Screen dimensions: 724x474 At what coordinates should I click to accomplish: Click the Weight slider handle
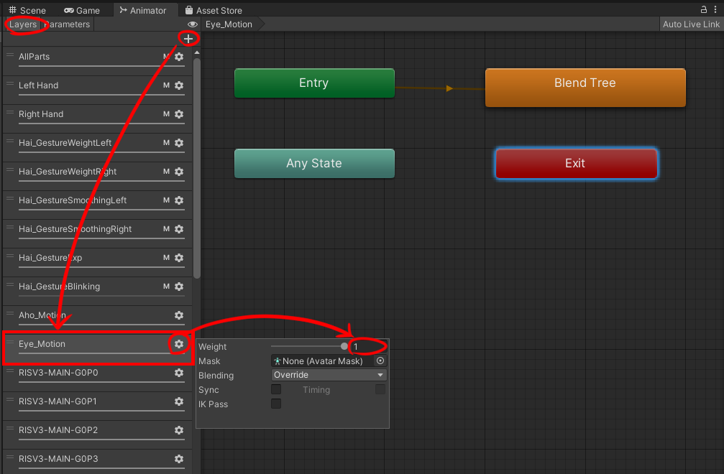[344, 347]
